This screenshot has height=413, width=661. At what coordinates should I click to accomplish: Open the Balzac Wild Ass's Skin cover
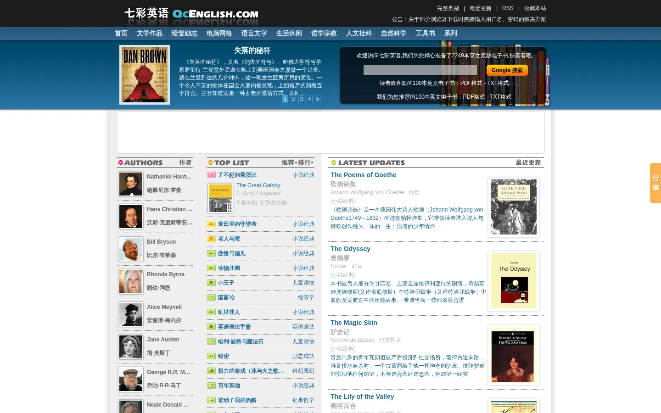514,355
